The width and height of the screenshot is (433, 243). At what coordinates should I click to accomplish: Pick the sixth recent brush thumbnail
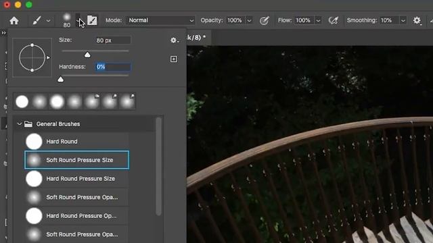coord(110,101)
